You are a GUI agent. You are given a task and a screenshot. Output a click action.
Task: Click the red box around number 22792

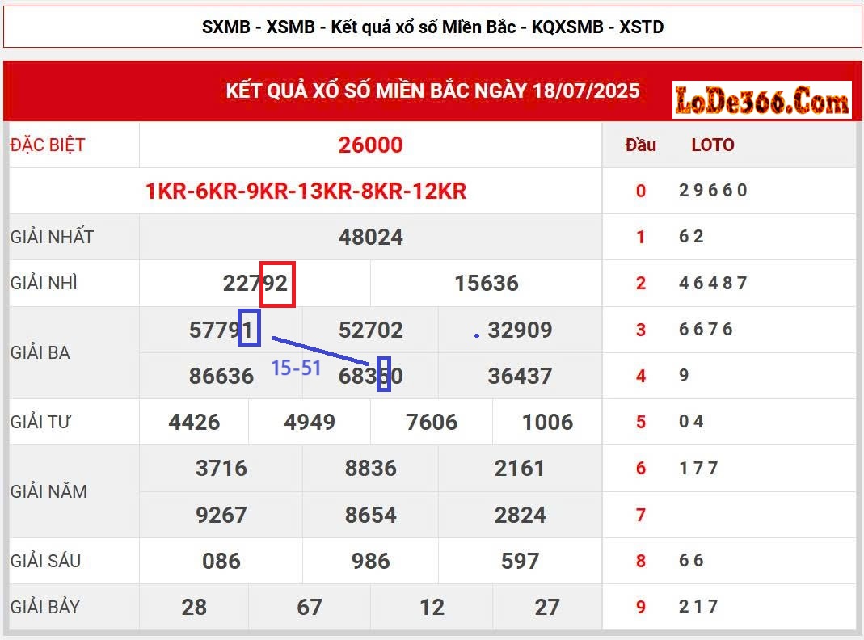(278, 284)
